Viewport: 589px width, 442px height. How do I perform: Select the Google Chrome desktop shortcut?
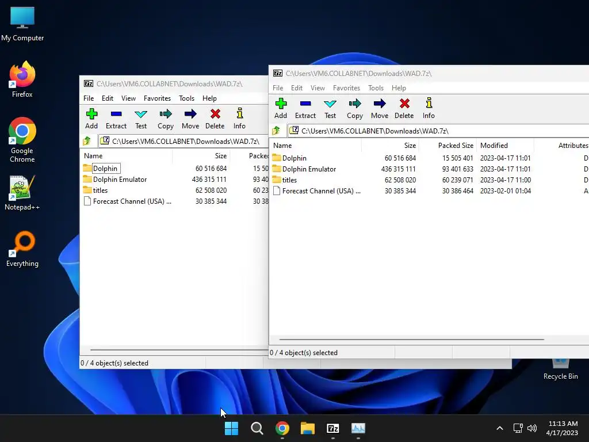(22, 140)
